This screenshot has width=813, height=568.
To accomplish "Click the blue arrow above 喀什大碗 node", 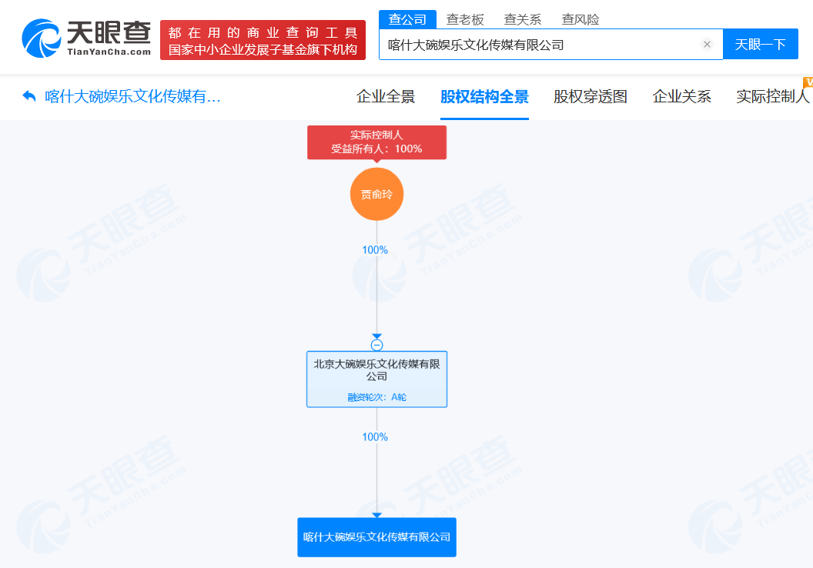I will (x=376, y=516).
